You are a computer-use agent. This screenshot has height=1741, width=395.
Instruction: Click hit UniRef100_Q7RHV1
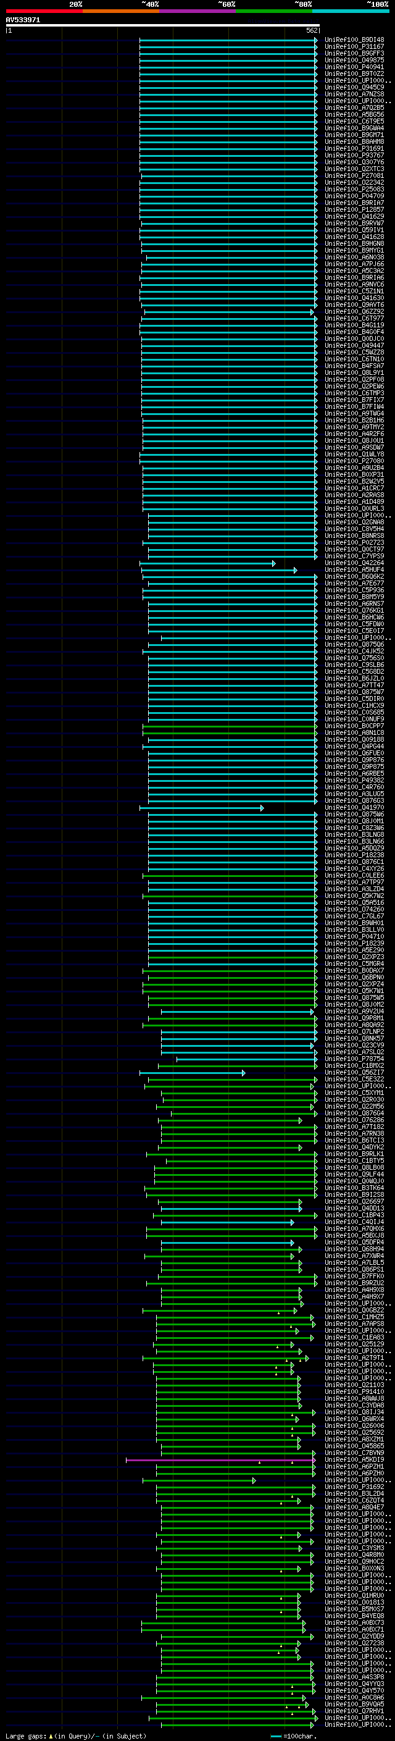point(354,1712)
